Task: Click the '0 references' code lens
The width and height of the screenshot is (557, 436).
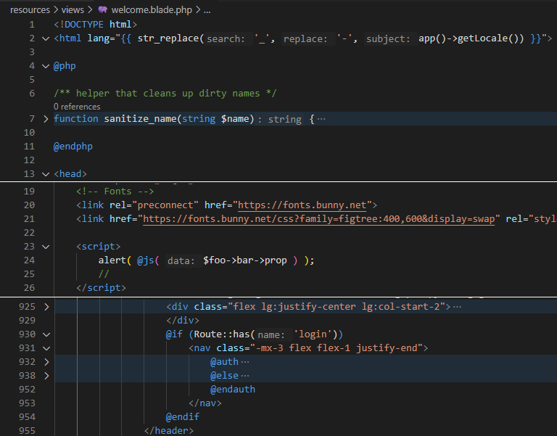Action: point(77,107)
